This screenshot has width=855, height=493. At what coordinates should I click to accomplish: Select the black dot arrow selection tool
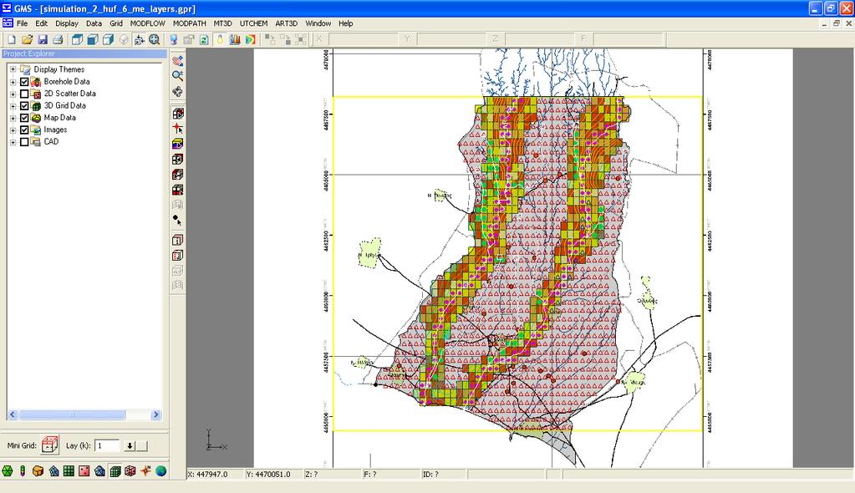point(177,221)
